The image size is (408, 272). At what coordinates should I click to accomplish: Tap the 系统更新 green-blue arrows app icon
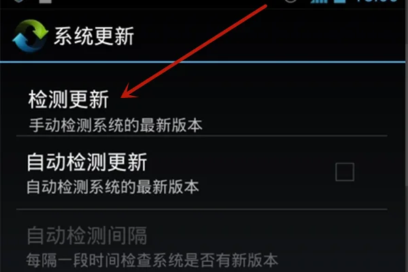[30, 36]
